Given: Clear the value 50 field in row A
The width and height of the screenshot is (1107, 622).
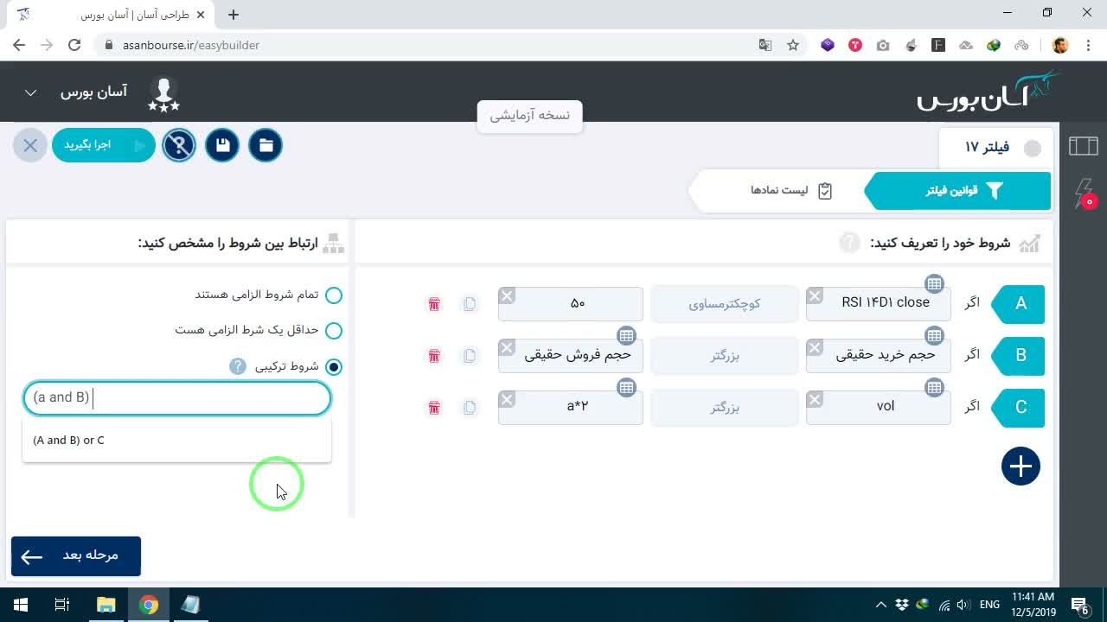Looking at the screenshot, I should (x=507, y=296).
